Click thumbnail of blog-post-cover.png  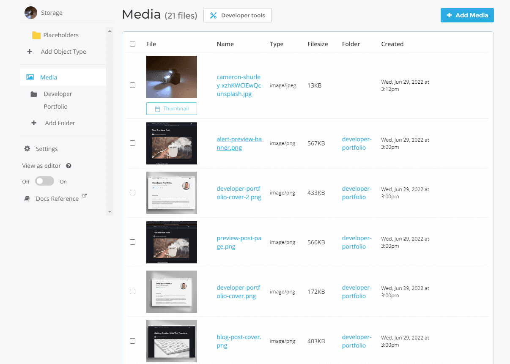[x=172, y=341]
